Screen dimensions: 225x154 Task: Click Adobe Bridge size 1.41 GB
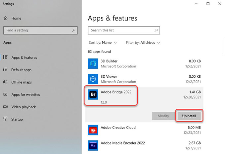195,92
